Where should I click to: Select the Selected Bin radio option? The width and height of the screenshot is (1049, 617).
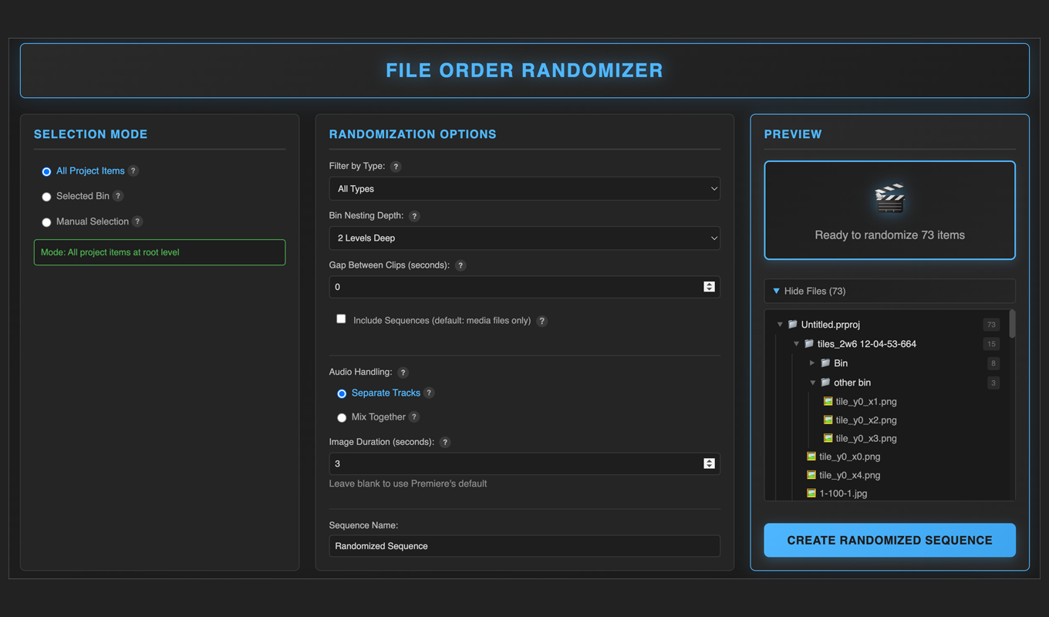46,196
